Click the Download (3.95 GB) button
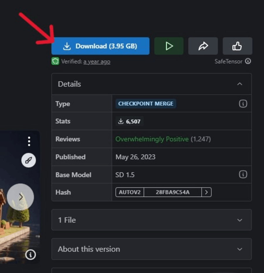This screenshot has height=273, width=264. 100,46
